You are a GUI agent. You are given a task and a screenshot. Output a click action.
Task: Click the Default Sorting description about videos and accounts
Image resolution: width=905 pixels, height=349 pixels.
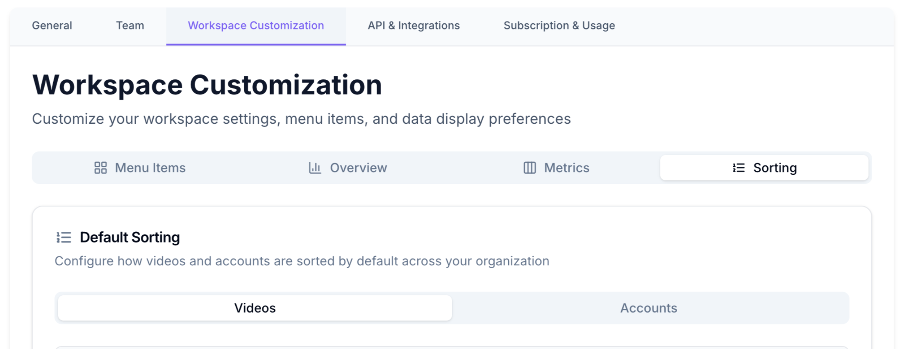point(302,261)
